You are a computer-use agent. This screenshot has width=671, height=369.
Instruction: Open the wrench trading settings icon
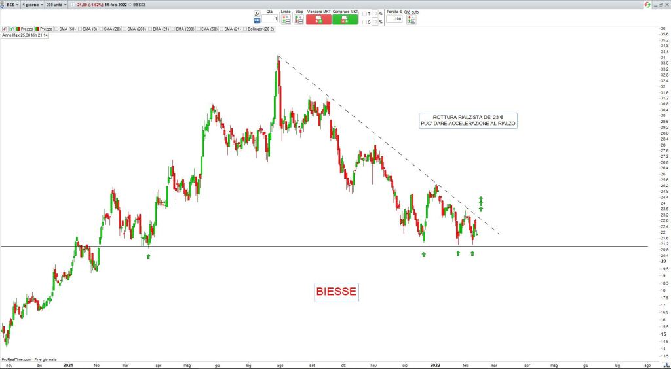pos(258,12)
